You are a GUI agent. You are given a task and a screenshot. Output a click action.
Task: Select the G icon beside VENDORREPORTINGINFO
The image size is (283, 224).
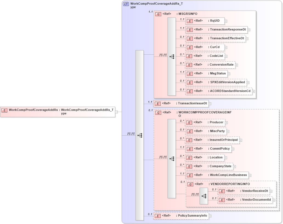[x=190, y=184]
